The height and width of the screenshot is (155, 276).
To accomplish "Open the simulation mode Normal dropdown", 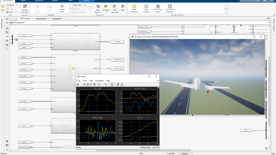I will coord(83,9).
